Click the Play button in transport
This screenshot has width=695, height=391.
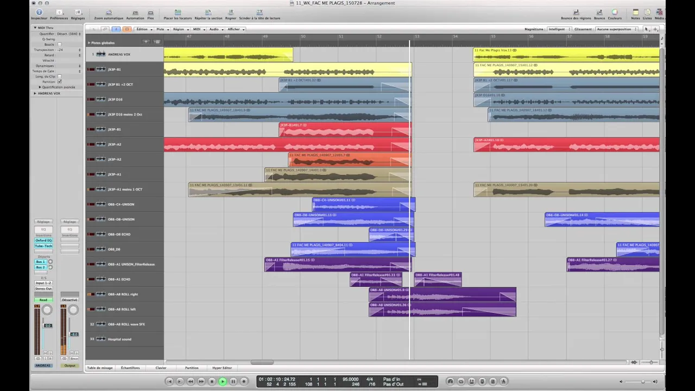pyautogui.click(x=222, y=382)
